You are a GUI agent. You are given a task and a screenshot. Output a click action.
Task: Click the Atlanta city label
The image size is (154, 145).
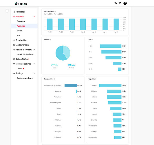(95, 97)
